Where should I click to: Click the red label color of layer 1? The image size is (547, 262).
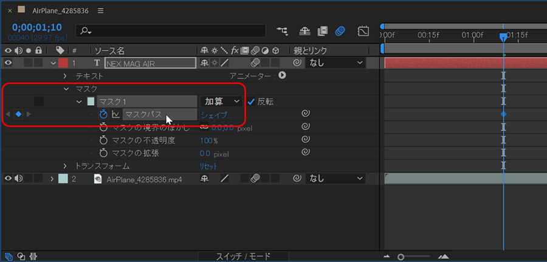click(x=63, y=63)
